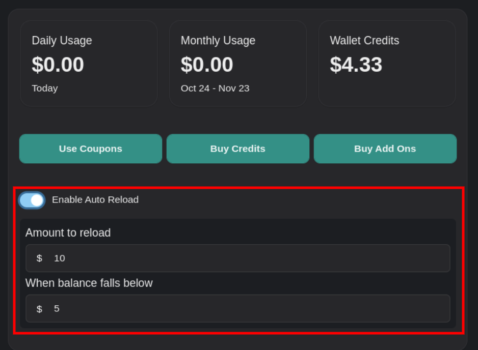Click the When balance falls below label
This screenshot has height=350, width=478.
pos(89,283)
